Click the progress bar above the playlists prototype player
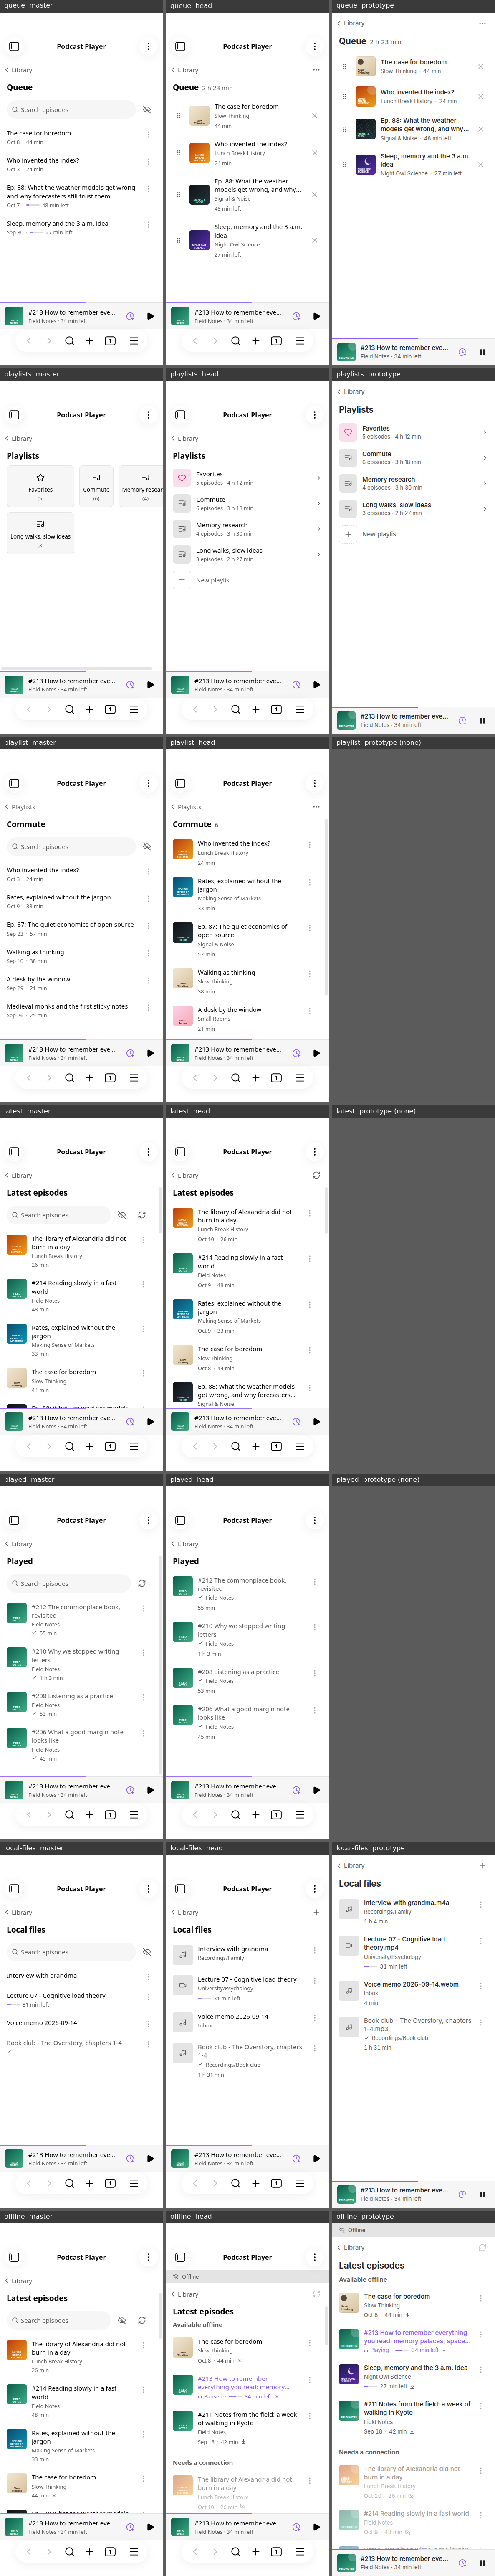Viewport: 495px width, 2576px height. 413,707
